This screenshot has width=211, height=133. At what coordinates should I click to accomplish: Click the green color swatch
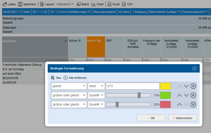pos(165,95)
